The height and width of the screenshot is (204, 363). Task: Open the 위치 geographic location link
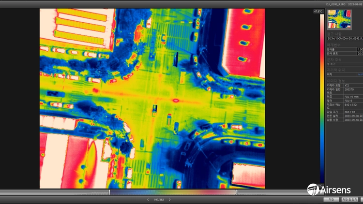coord(360,74)
